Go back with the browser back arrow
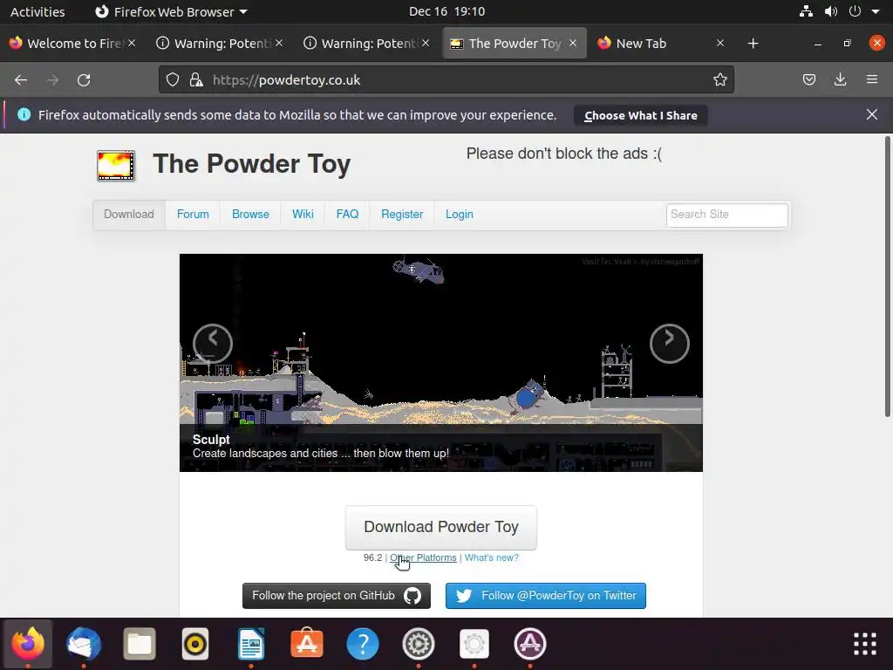893x670 pixels. click(x=21, y=80)
